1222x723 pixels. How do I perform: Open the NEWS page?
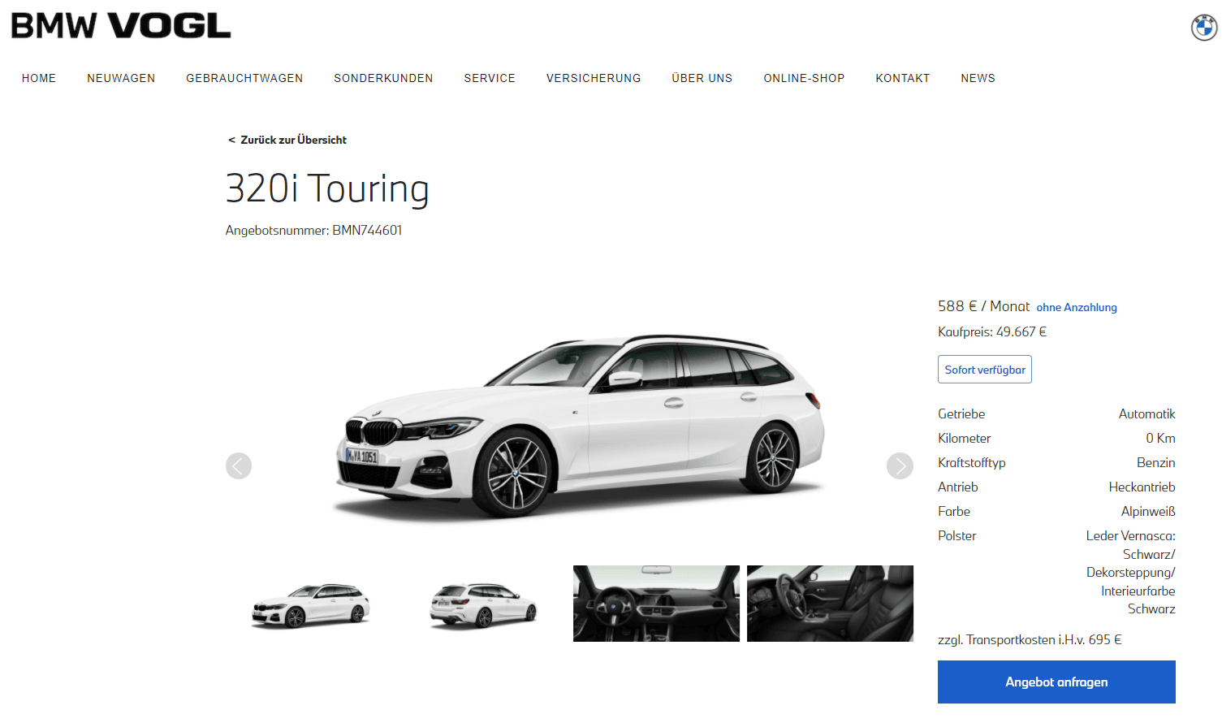click(x=978, y=78)
